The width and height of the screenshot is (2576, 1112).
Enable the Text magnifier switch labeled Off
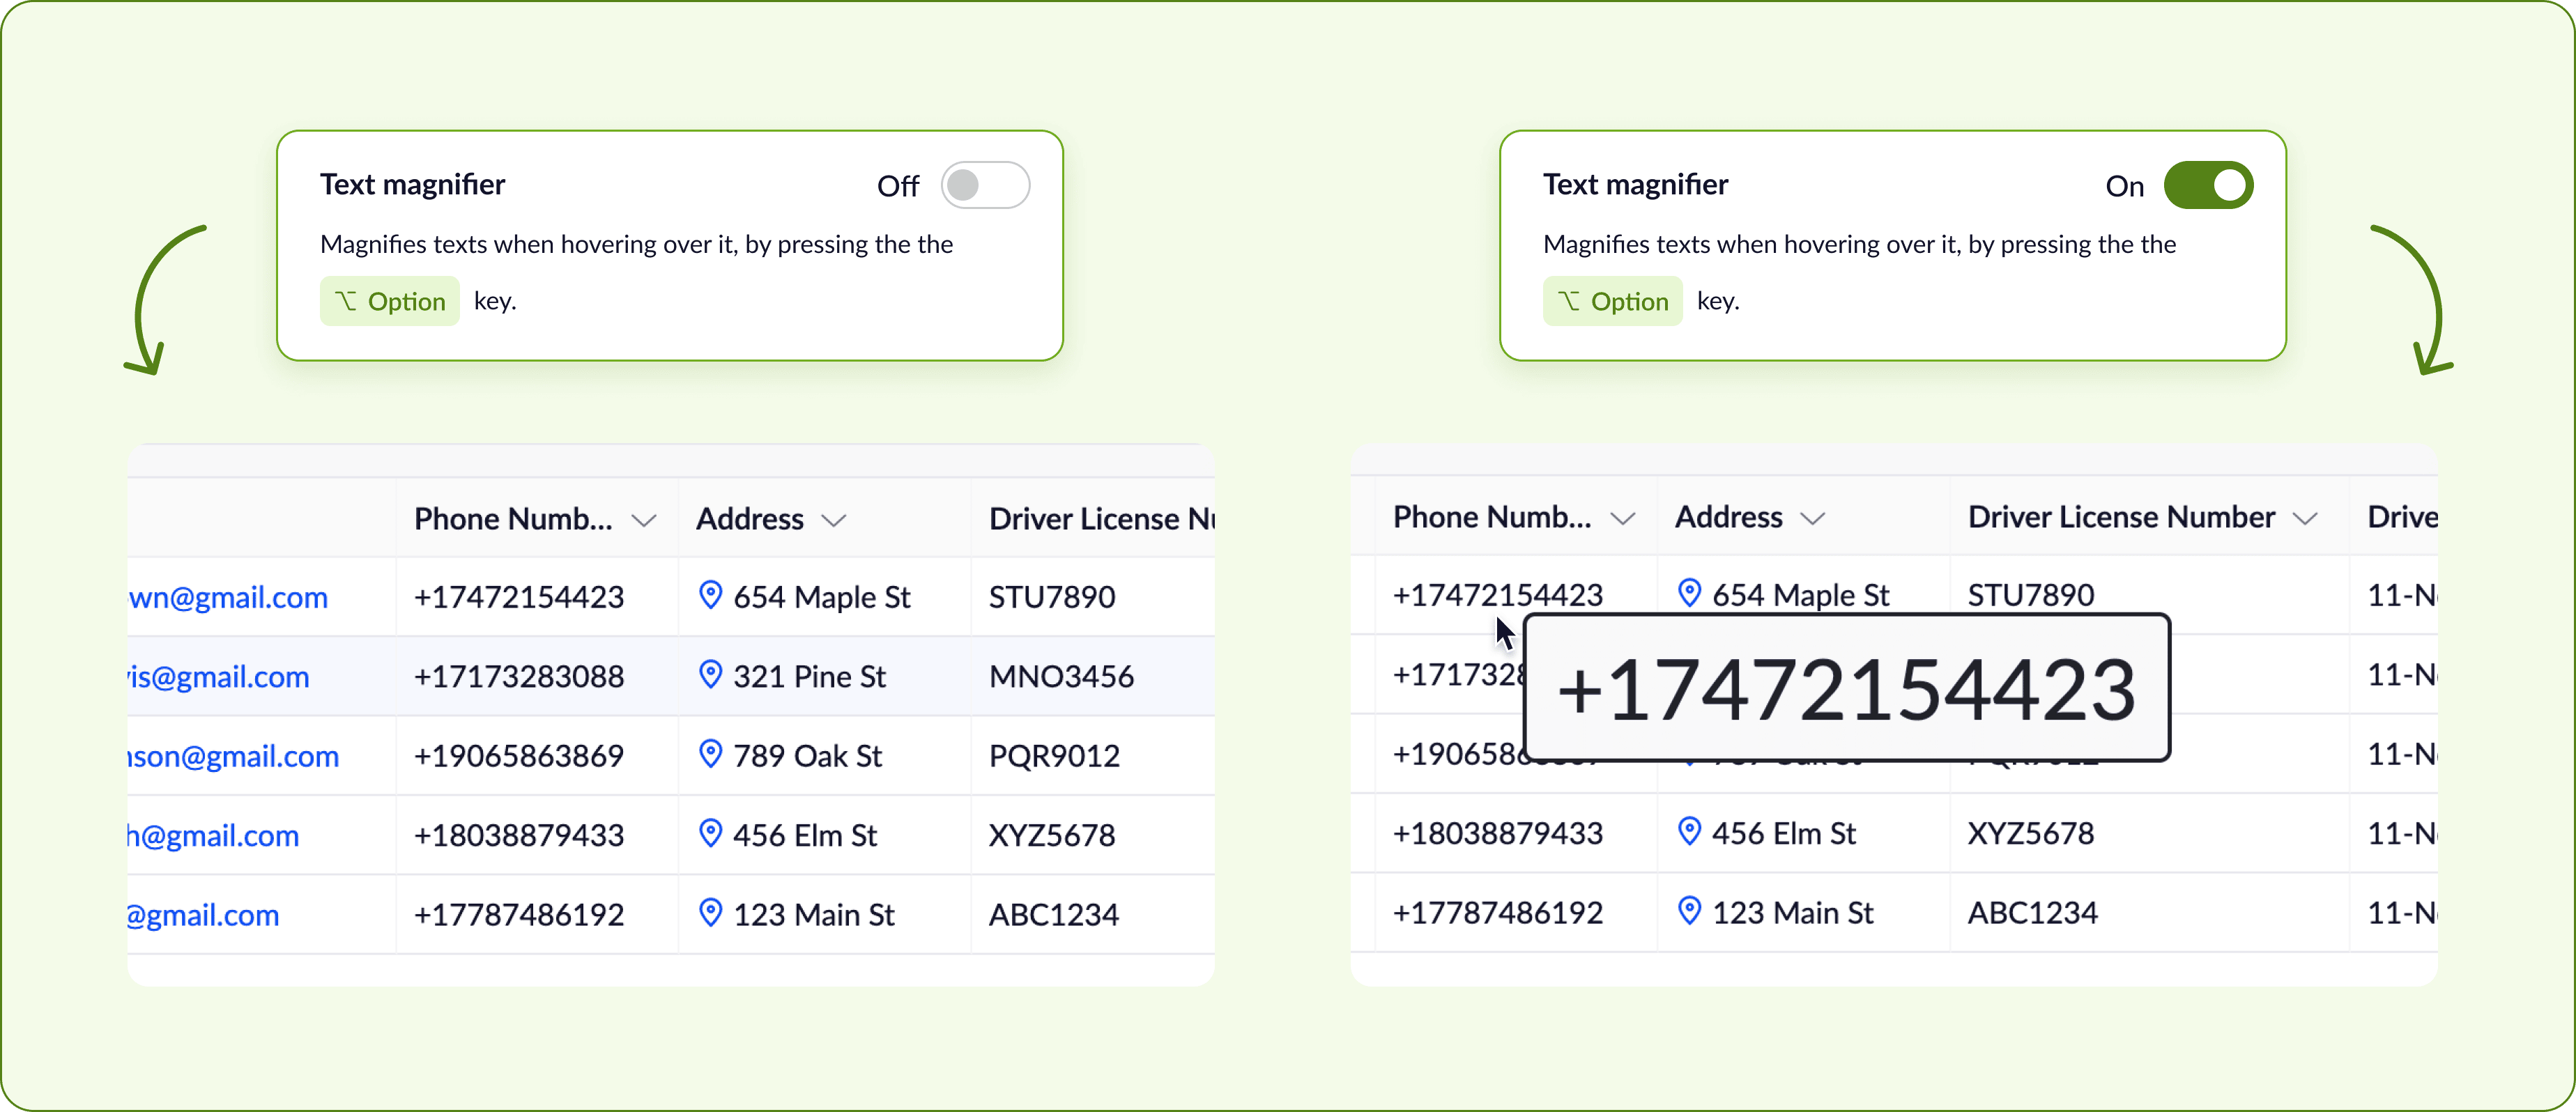(x=984, y=185)
